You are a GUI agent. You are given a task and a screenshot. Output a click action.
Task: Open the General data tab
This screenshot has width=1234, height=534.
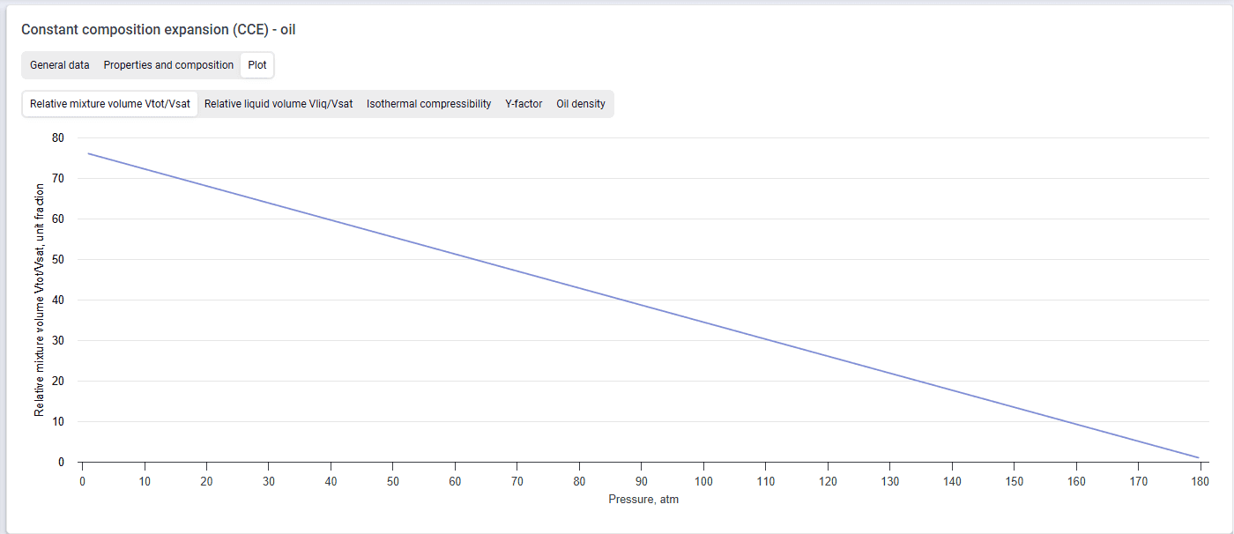pyautogui.click(x=60, y=65)
